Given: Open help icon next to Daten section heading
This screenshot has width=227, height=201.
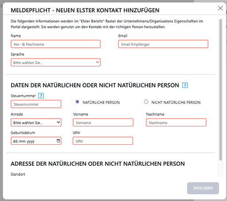Looking at the screenshot, I should [185, 85].
